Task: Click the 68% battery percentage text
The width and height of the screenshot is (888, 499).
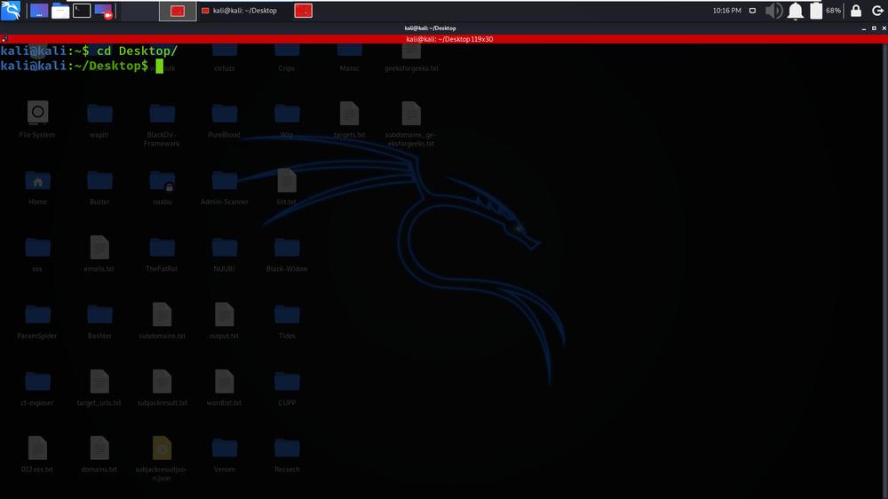Action: coord(833,11)
